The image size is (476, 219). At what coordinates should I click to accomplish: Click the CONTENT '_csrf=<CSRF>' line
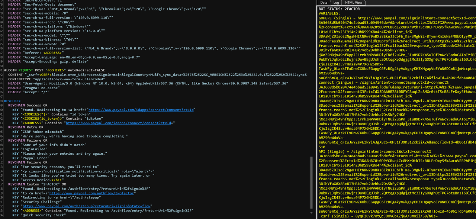[158, 75]
